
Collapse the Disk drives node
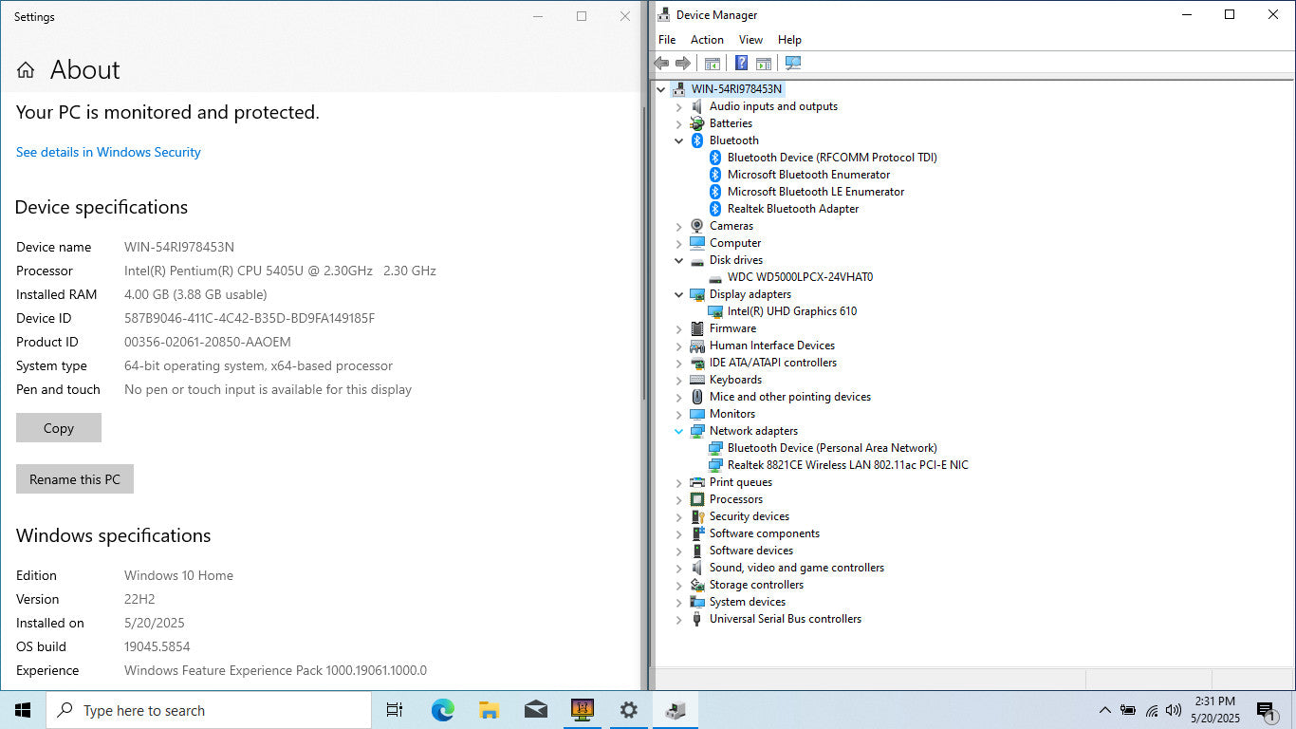pyautogui.click(x=678, y=260)
